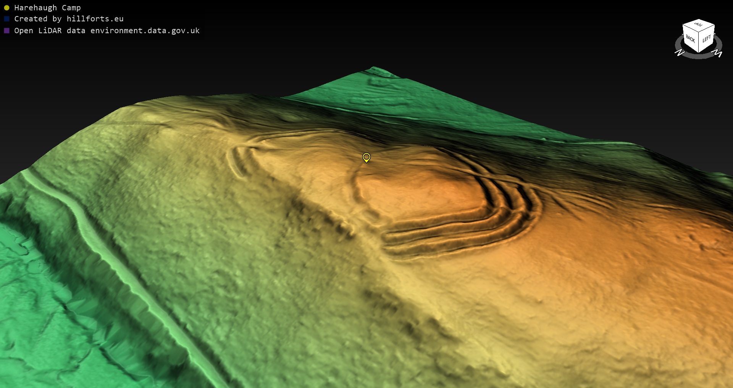Toggle the dark blue legend square
Screen dimensions: 733x388
pyautogui.click(x=6, y=19)
